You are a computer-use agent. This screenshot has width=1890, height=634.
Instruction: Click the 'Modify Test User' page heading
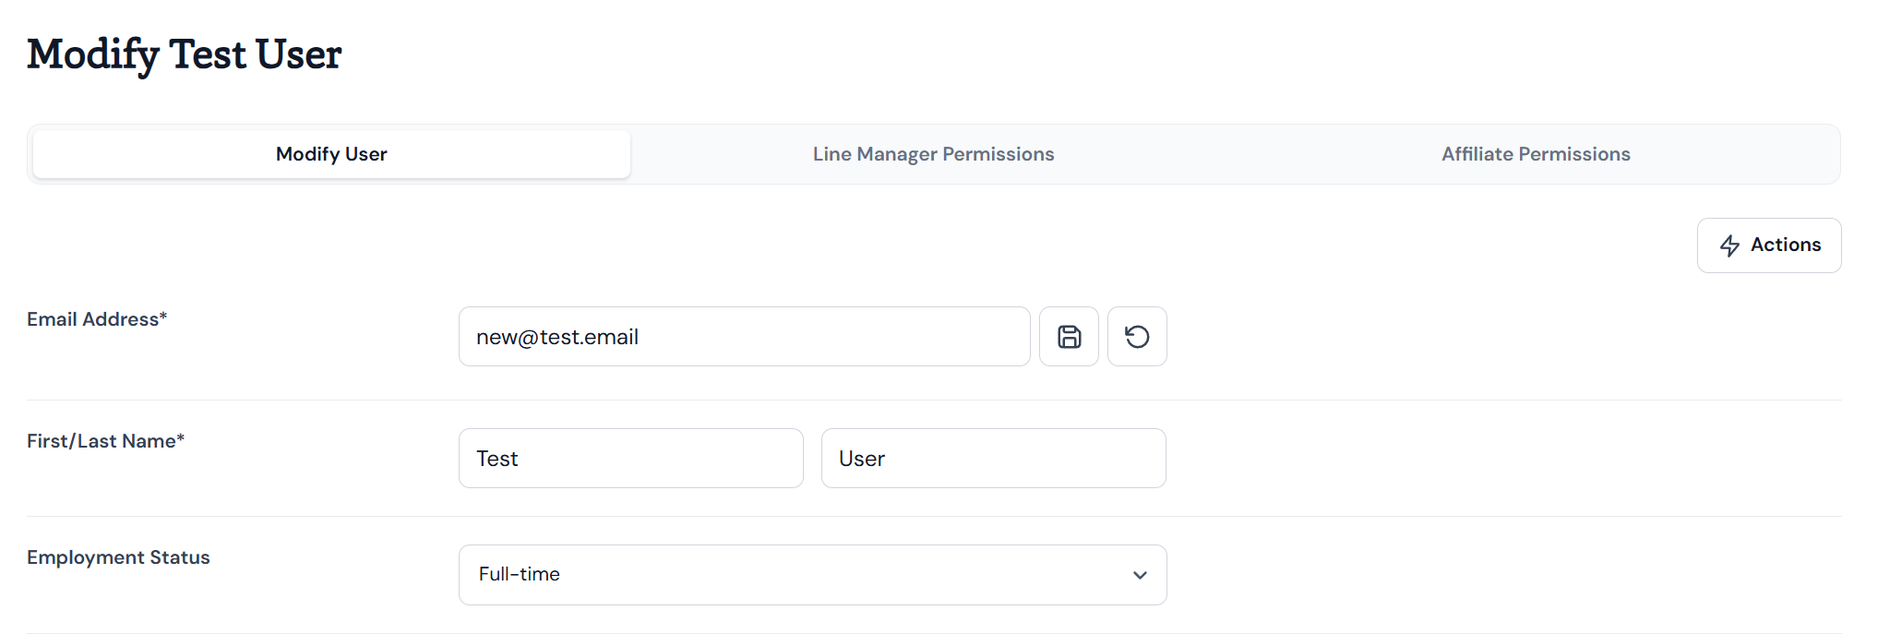coord(185,54)
